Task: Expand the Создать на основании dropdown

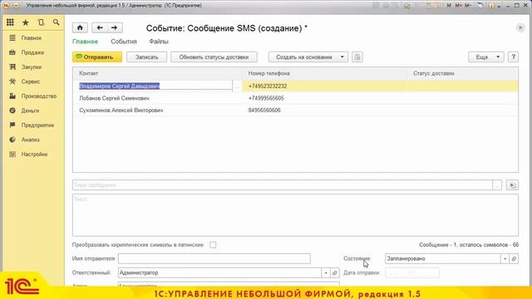Action: click(x=342, y=57)
